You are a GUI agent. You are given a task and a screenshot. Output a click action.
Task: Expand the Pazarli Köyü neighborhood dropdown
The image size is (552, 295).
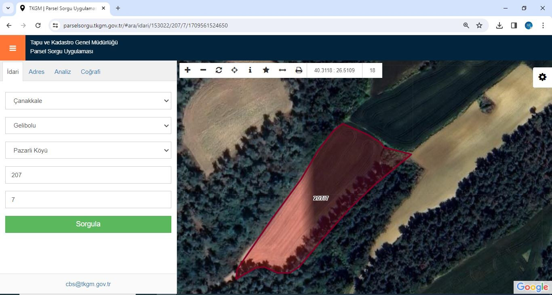[88, 151]
